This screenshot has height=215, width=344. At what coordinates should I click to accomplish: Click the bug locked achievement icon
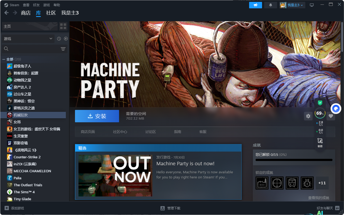(x=307, y=183)
